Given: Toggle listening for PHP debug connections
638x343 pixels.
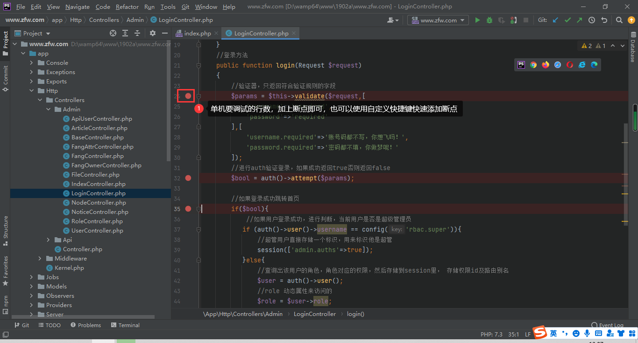Looking at the screenshot, I should point(513,20).
